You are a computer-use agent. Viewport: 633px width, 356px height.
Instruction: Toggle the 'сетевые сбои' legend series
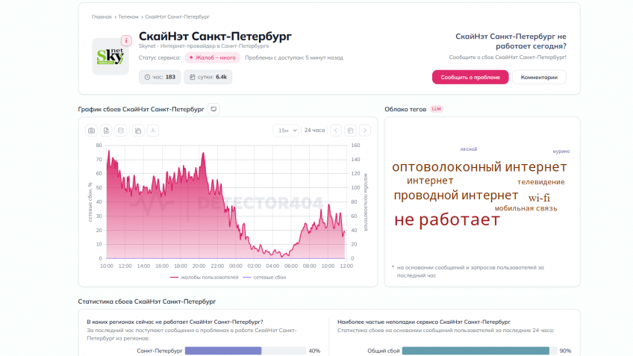(264, 278)
